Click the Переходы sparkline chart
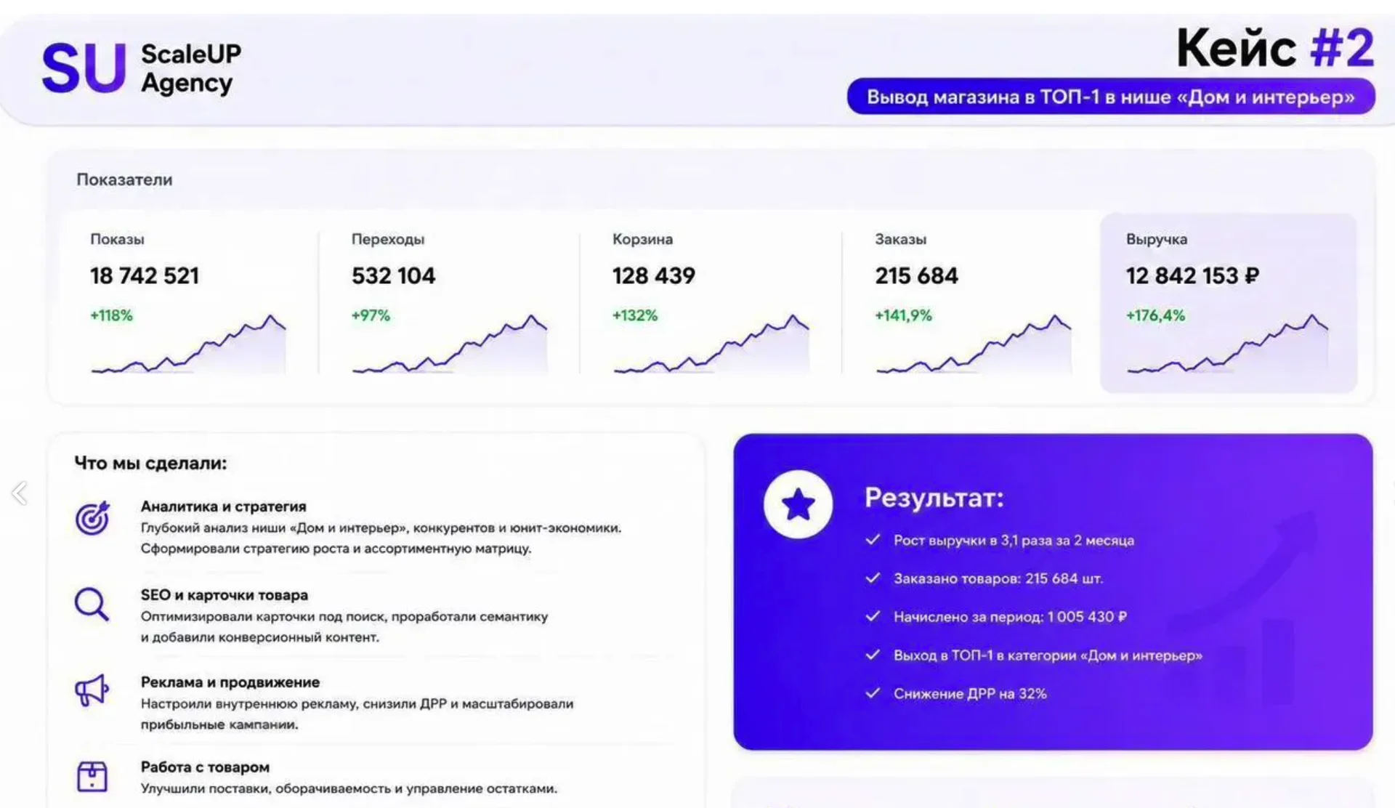This screenshot has height=808, width=1395. (x=450, y=344)
